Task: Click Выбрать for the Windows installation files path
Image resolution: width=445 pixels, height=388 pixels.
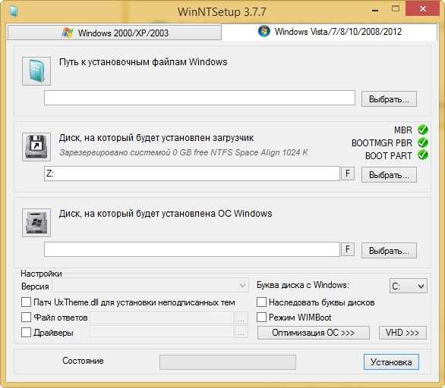Action: [x=389, y=99]
